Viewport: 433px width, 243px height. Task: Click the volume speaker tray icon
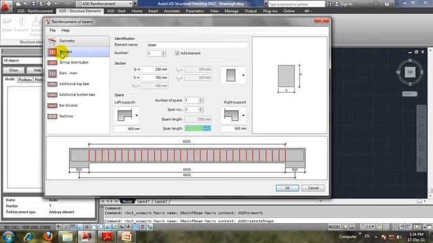point(398,237)
